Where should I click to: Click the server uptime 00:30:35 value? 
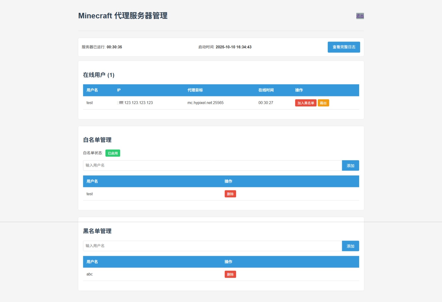[x=114, y=47]
